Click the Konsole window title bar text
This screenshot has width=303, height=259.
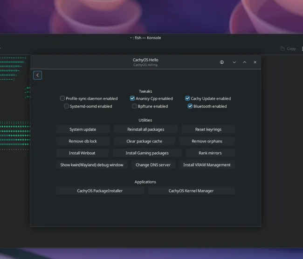click(145, 38)
